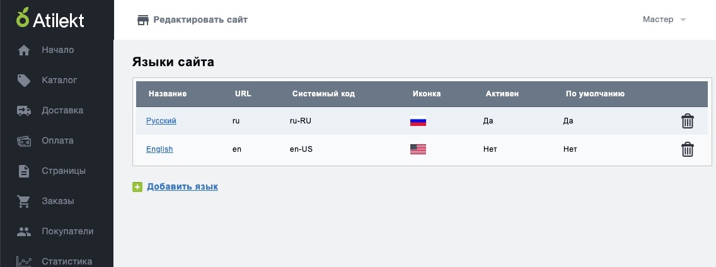Viewport: 716px width, 267px height.
Task: Click the delivery truck icon for Доставка
Action: click(x=24, y=110)
